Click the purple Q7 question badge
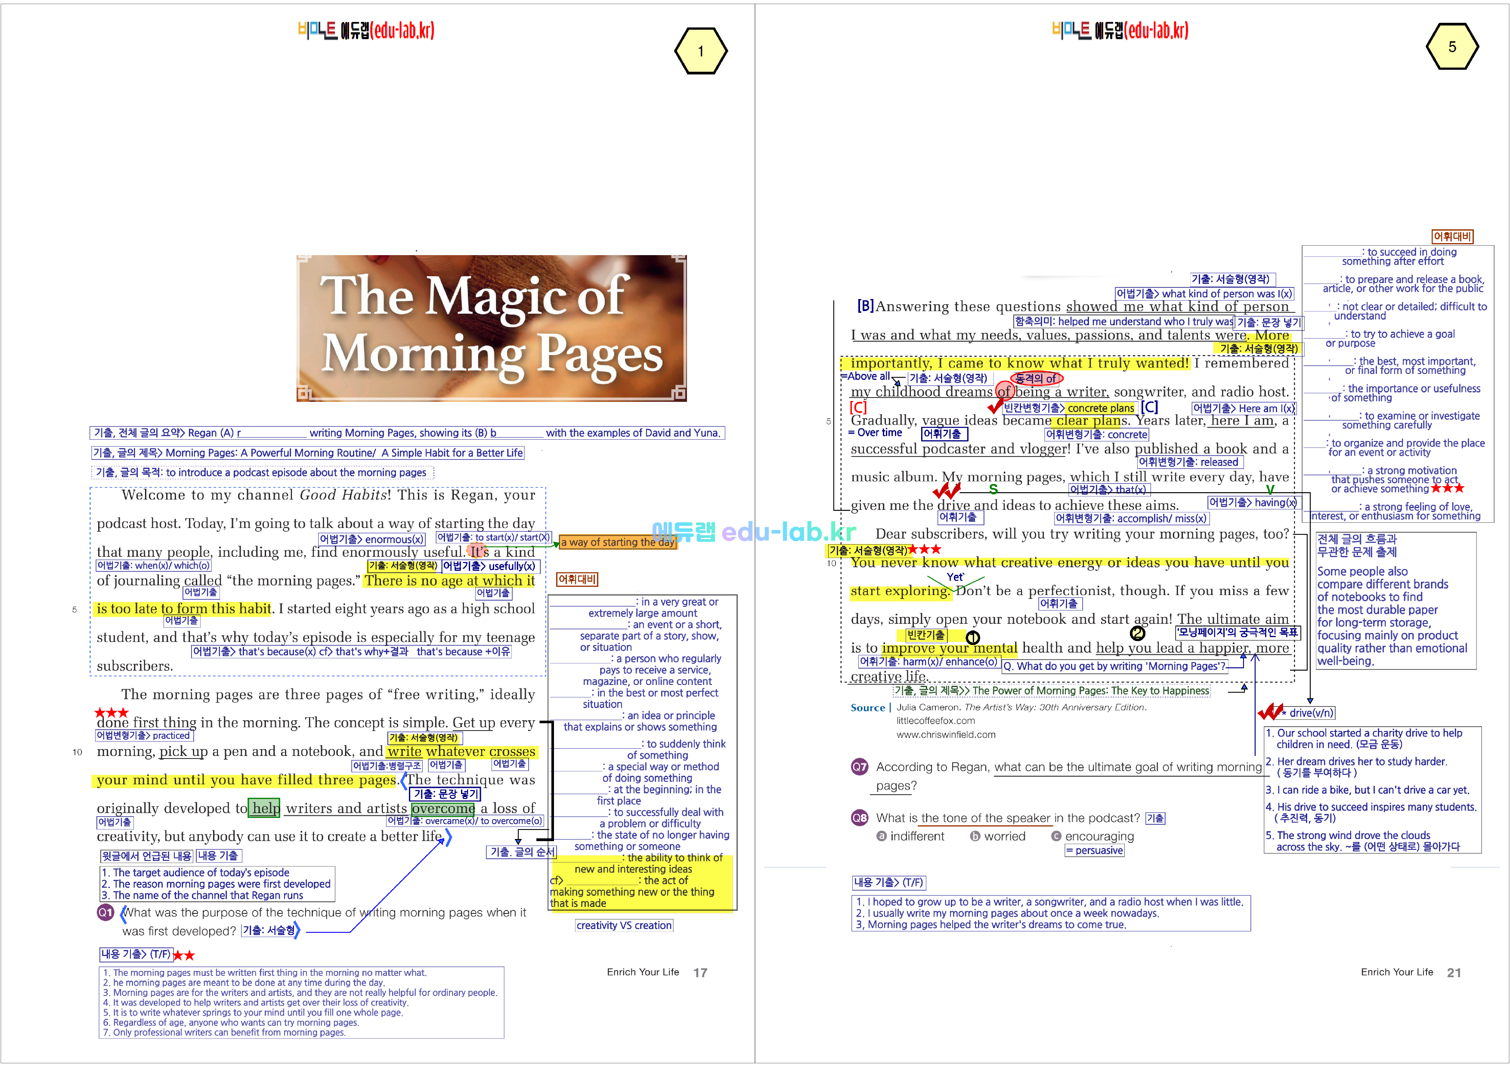1510x1067 pixels. click(859, 767)
